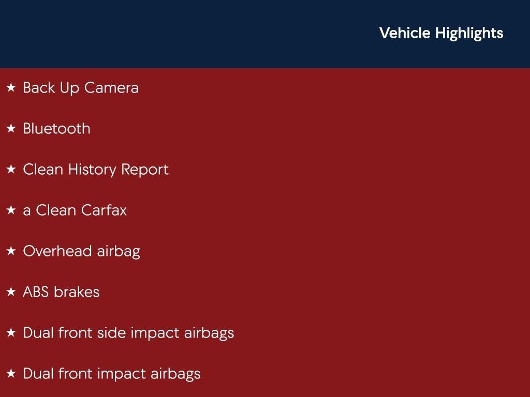
Task: Select the star icon next to Bluetooth
Action: tap(11, 129)
